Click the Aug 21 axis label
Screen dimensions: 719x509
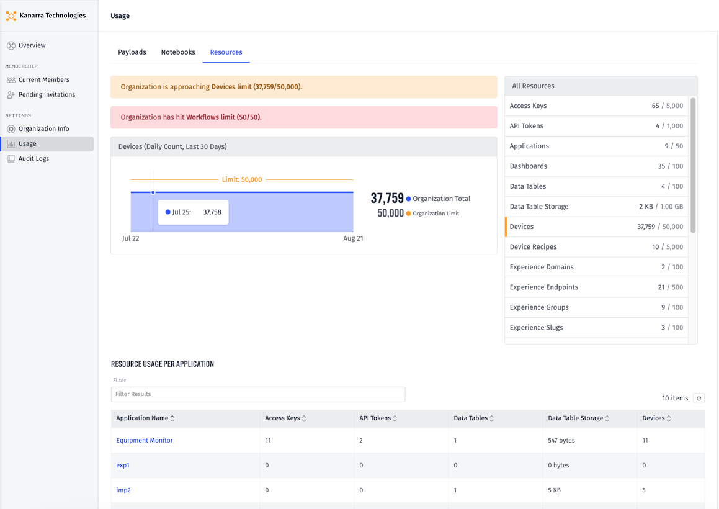tap(353, 238)
